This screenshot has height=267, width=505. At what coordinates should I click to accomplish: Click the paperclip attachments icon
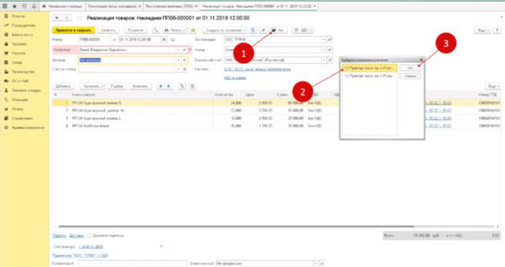point(263,30)
